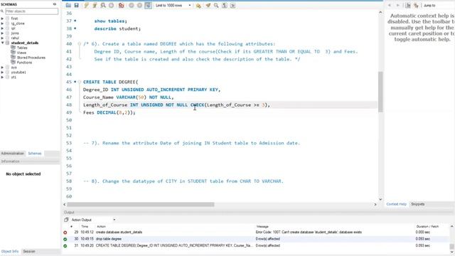Screen dimensions: 455x256
Task: Open the Session tab
Action: (x=29, y=251)
